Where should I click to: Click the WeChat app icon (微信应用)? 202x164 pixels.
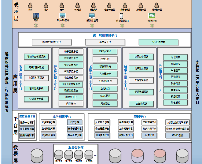[x=152, y=16]
